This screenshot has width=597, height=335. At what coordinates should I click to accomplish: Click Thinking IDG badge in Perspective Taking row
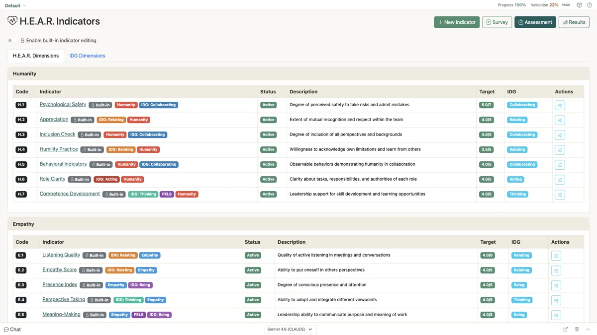click(x=522, y=300)
